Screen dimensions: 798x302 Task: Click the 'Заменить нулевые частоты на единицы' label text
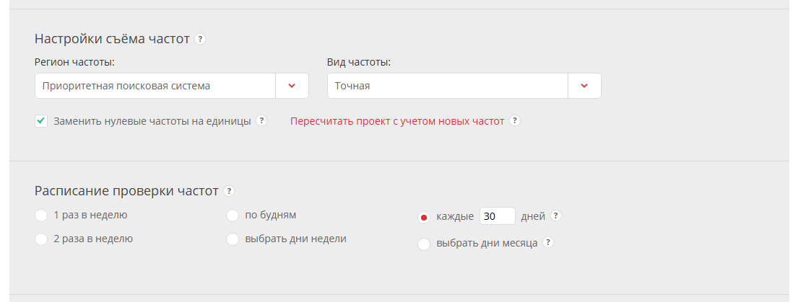coord(152,121)
